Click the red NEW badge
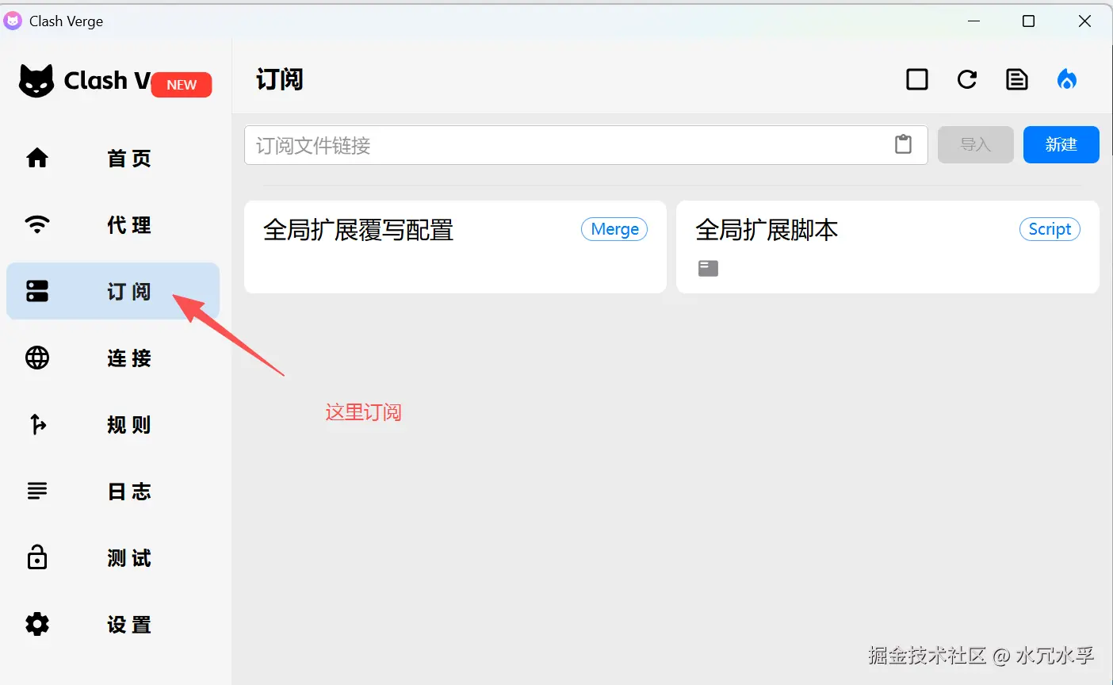The height and width of the screenshot is (685, 1113). (x=182, y=85)
